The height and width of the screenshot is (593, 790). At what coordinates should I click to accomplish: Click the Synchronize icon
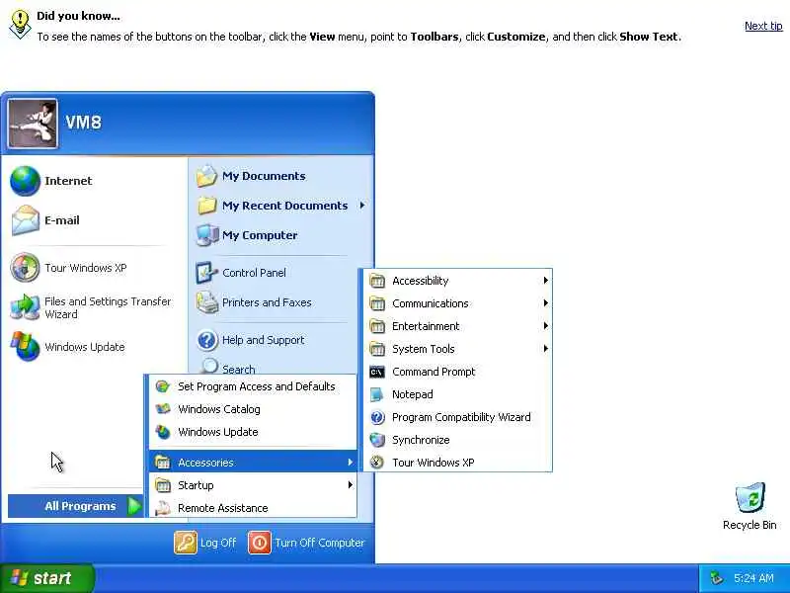point(377,440)
